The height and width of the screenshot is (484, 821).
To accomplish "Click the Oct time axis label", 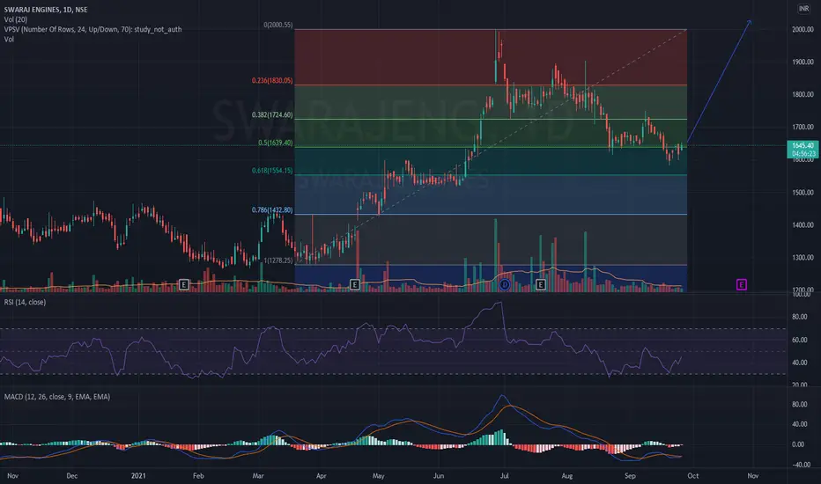I will tap(692, 475).
